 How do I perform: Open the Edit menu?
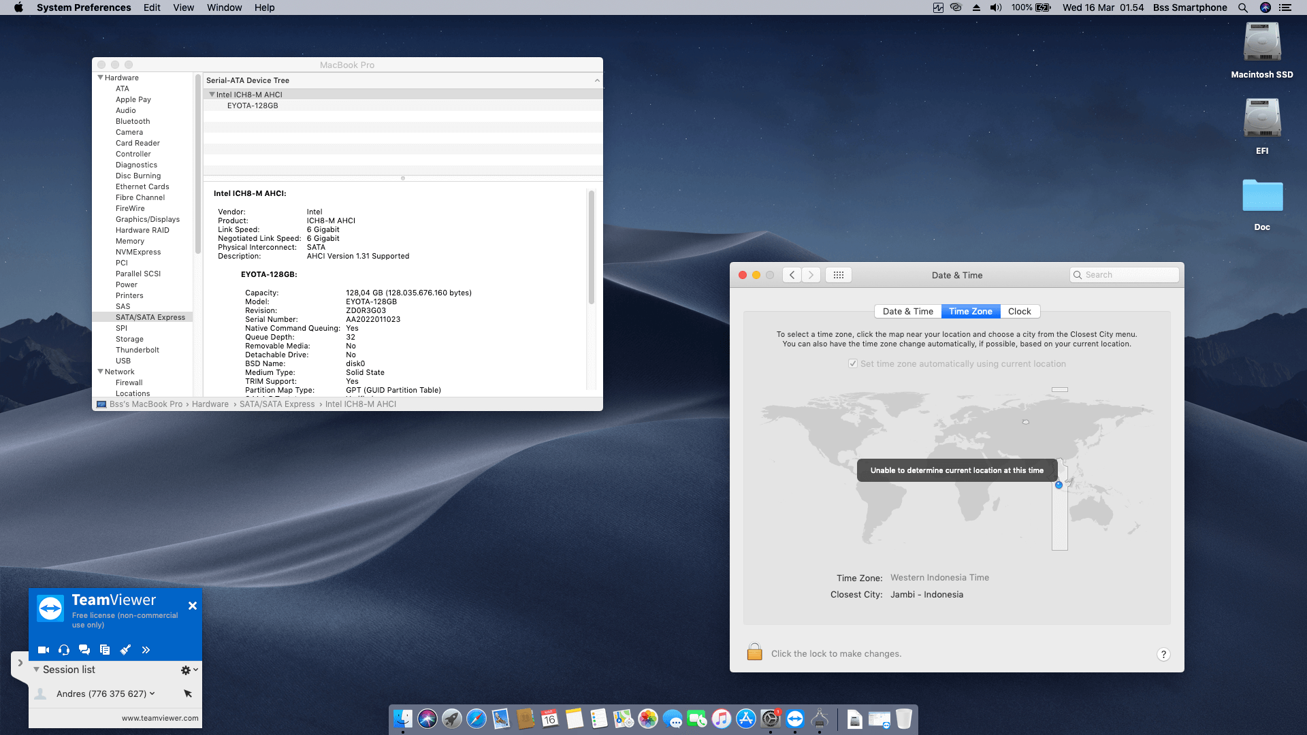point(152,7)
